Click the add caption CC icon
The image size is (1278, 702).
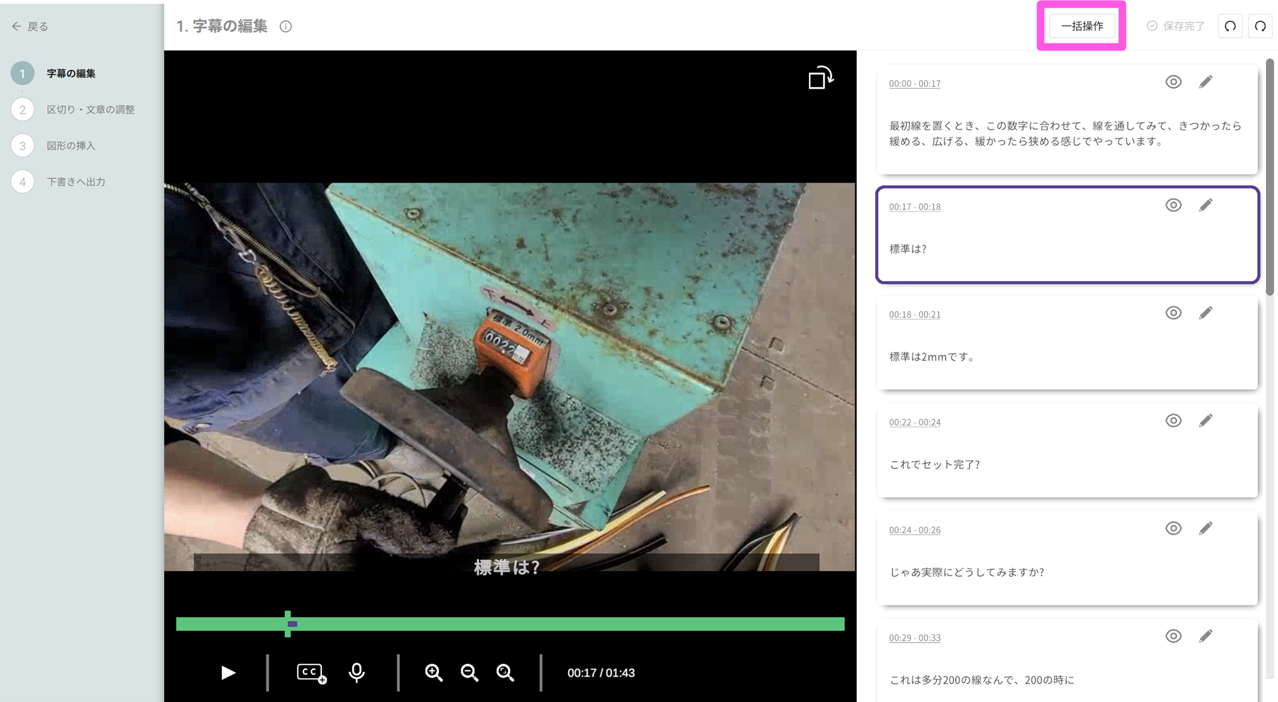[311, 673]
